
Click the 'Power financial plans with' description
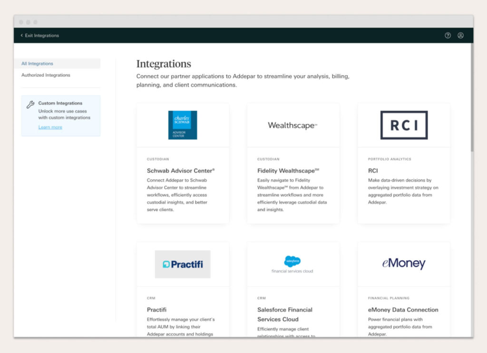click(x=400, y=327)
